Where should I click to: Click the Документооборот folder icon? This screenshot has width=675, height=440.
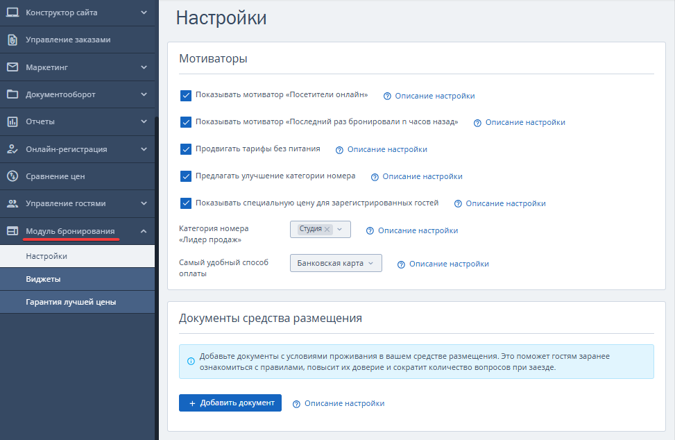click(12, 94)
